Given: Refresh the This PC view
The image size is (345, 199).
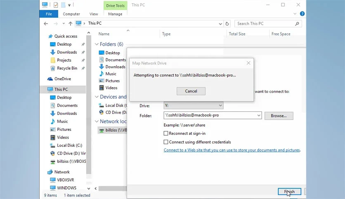Looking at the screenshot, I should (227, 24).
